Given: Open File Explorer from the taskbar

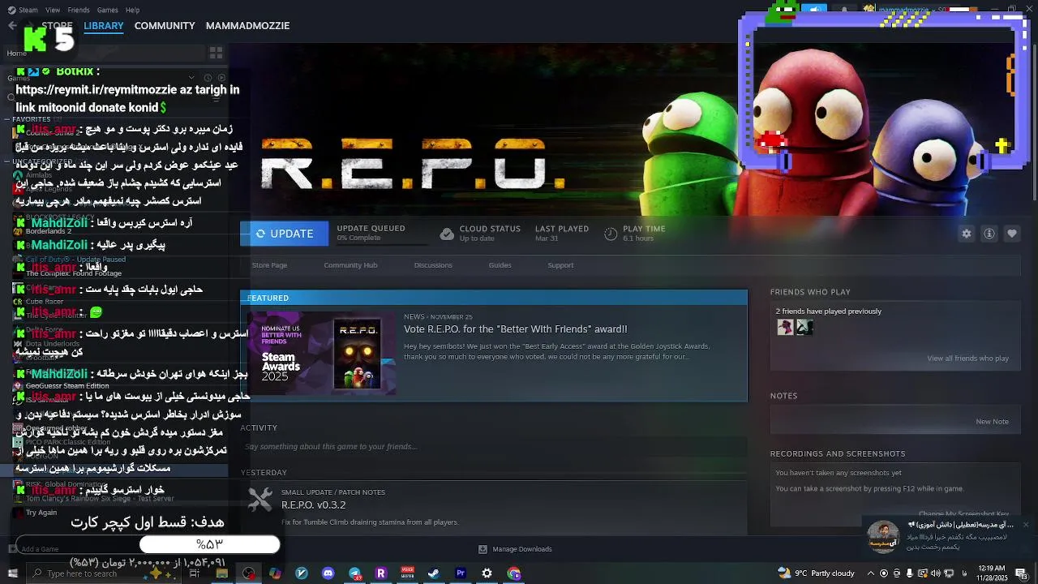Looking at the screenshot, I should pyautogui.click(x=221, y=573).
